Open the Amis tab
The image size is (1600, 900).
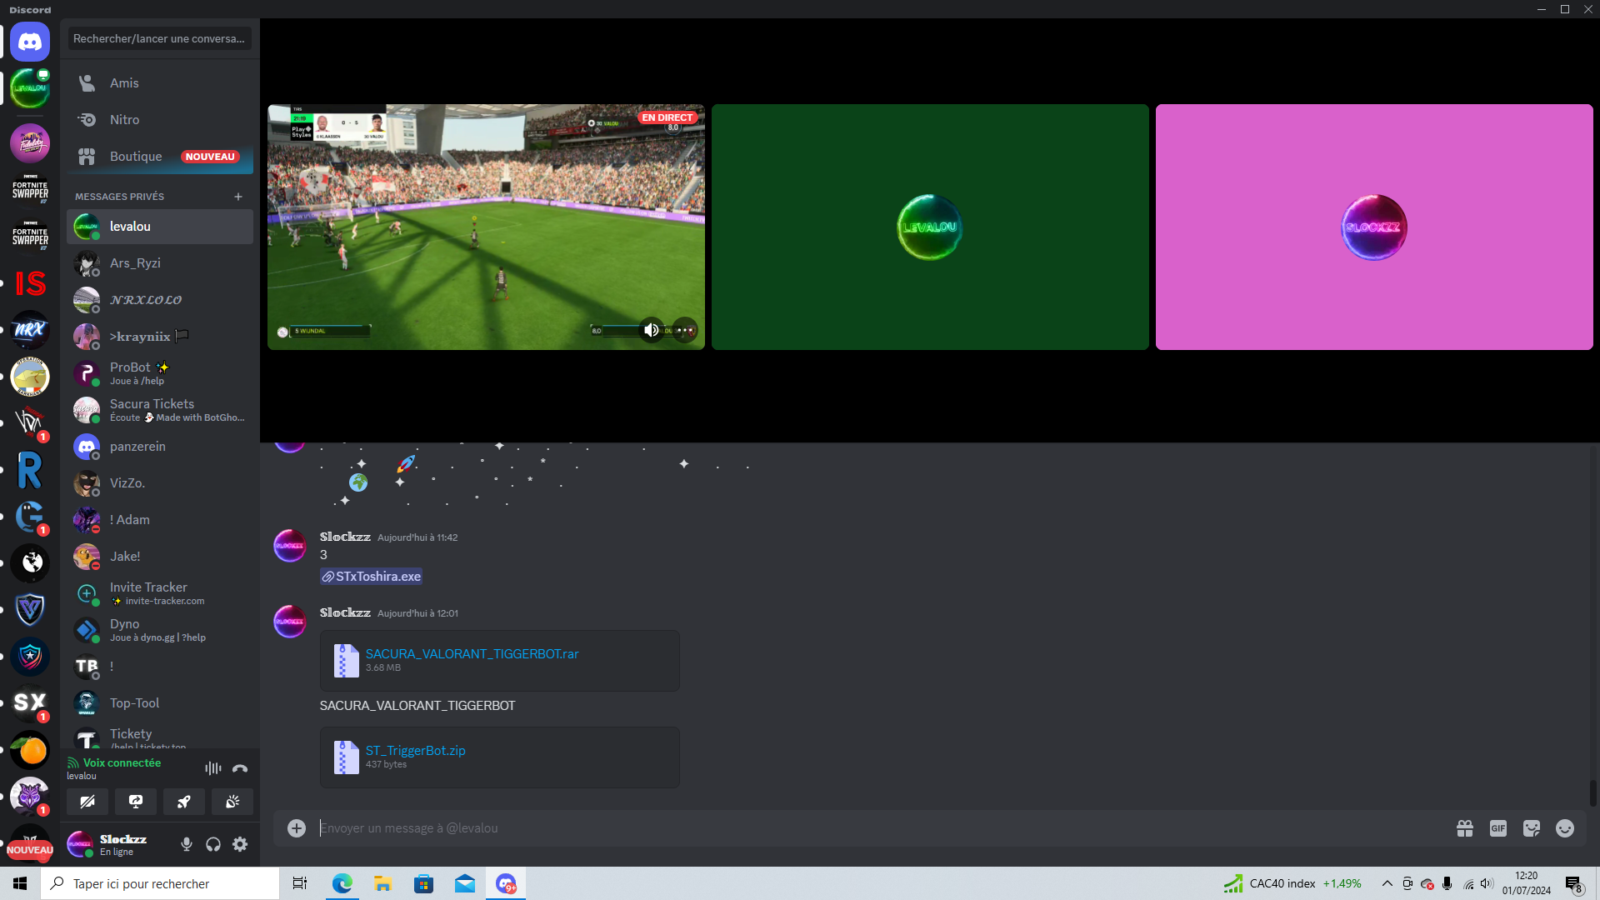pos(160,83)
